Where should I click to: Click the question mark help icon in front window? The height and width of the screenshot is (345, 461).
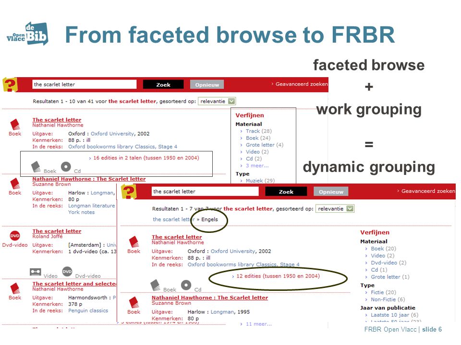(x=129, y=192)
